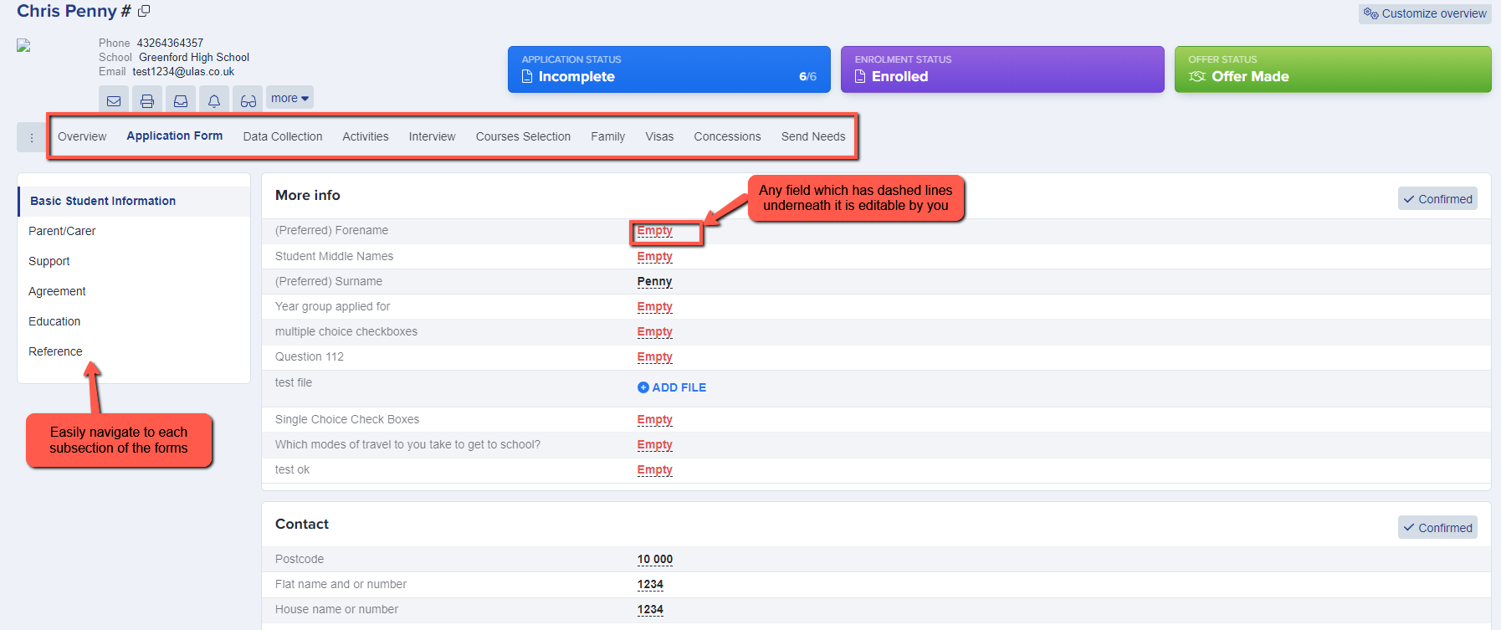Edit Single Choice Check Boxes Empty value

(x=654, y=420)
